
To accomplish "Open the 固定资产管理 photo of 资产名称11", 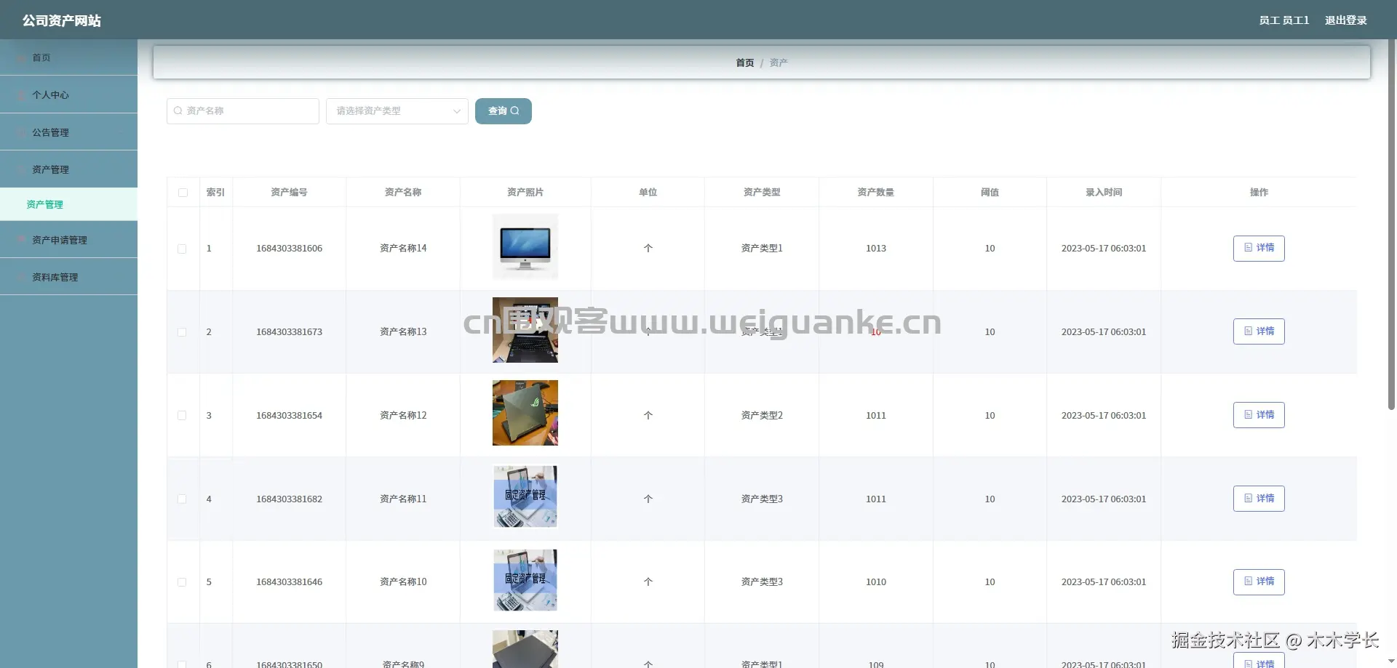I will tap(525, 496).
